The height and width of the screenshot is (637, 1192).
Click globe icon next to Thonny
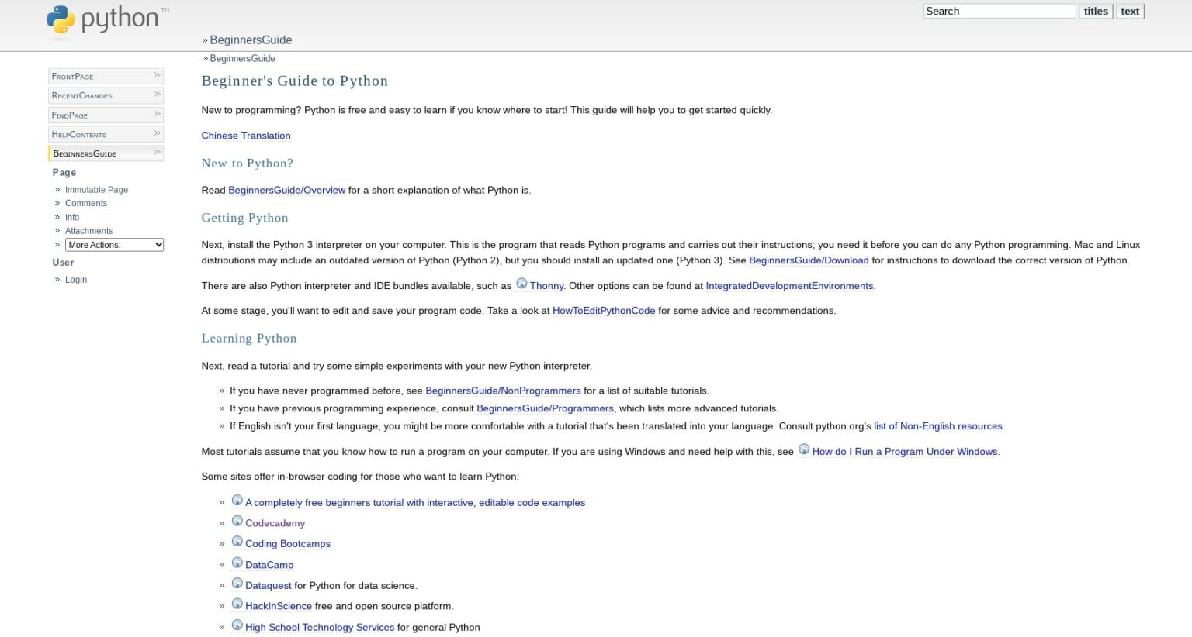coord(521,284)
